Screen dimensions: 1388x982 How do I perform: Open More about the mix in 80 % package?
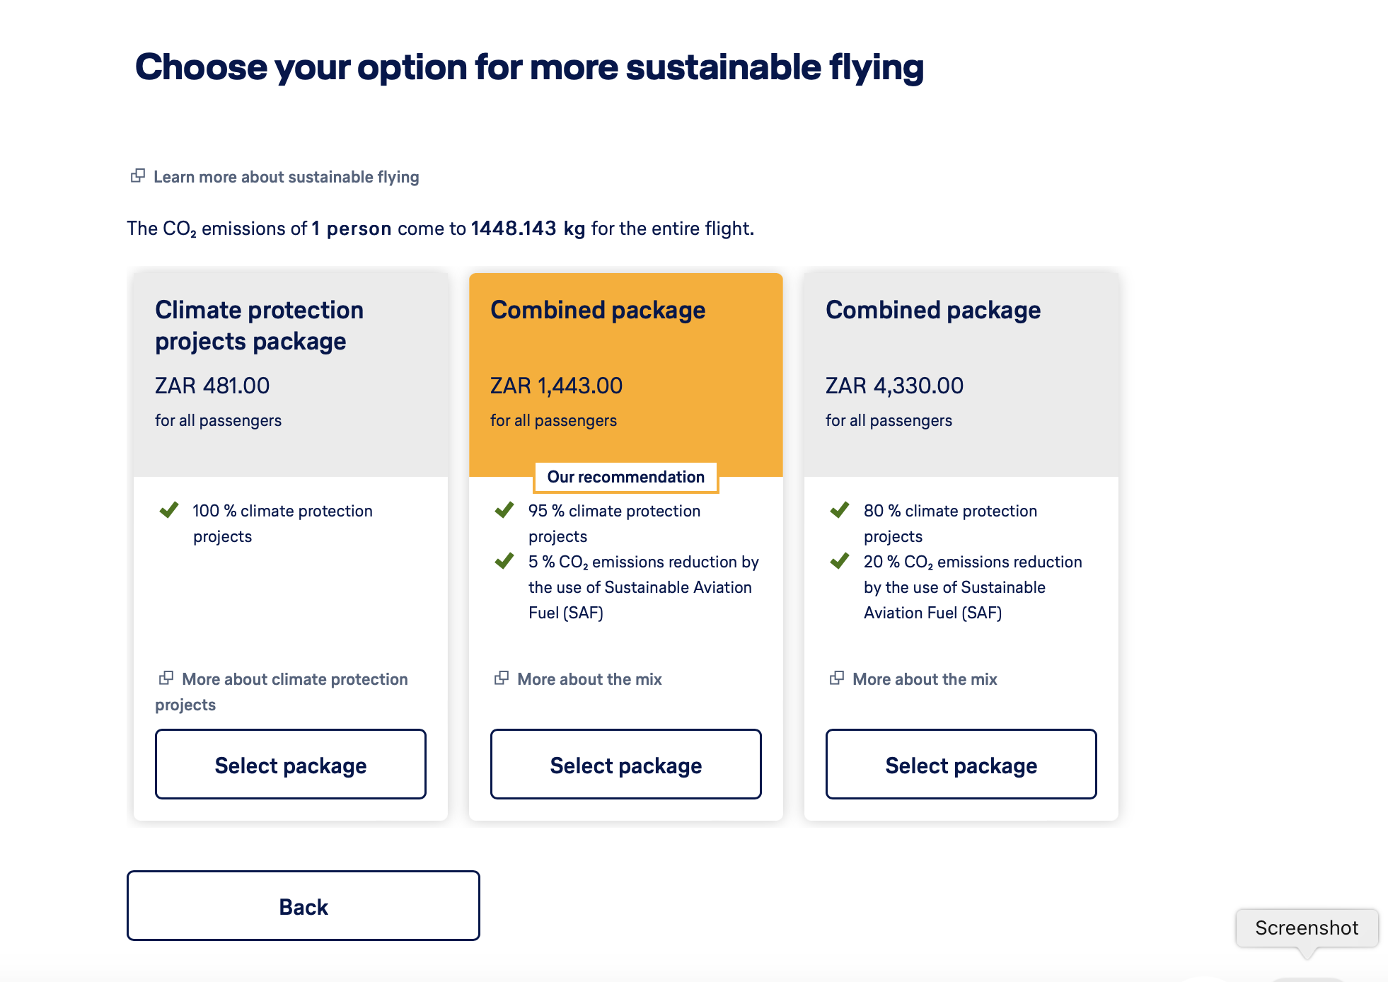925,679
